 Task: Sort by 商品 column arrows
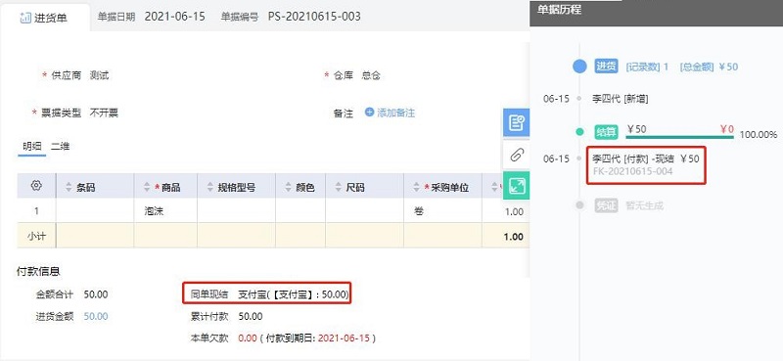click(x=147, y=187)
